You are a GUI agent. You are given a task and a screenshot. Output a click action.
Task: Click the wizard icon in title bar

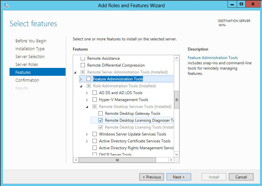click(6, 5)
